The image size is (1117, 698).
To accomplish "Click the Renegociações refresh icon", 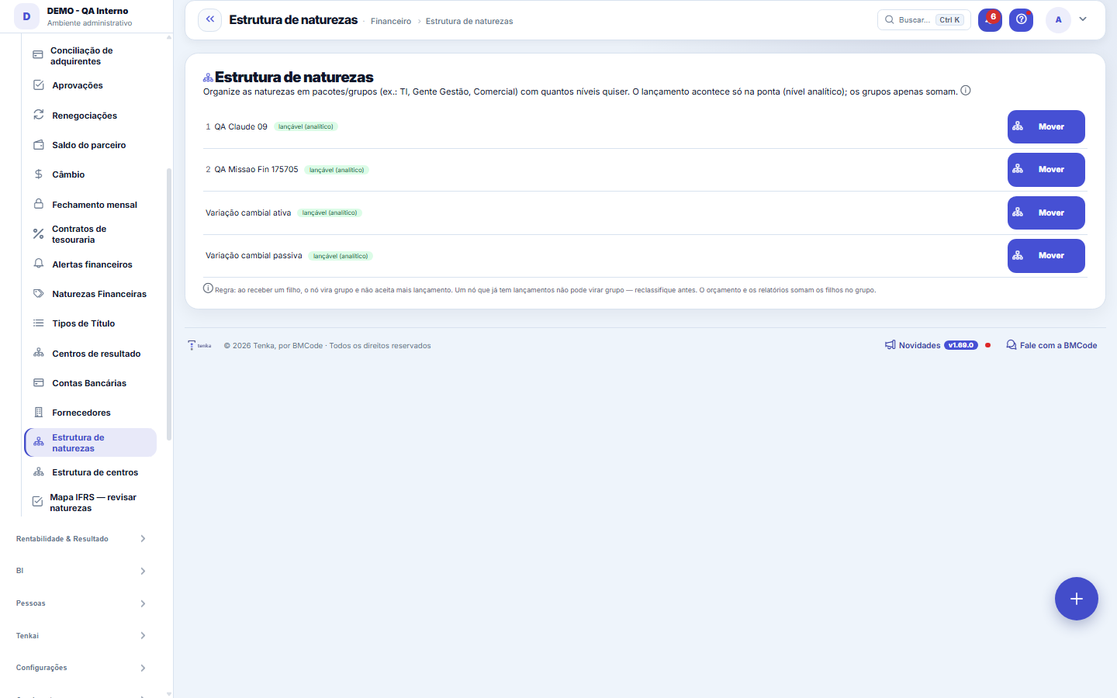I will (39, 115).
